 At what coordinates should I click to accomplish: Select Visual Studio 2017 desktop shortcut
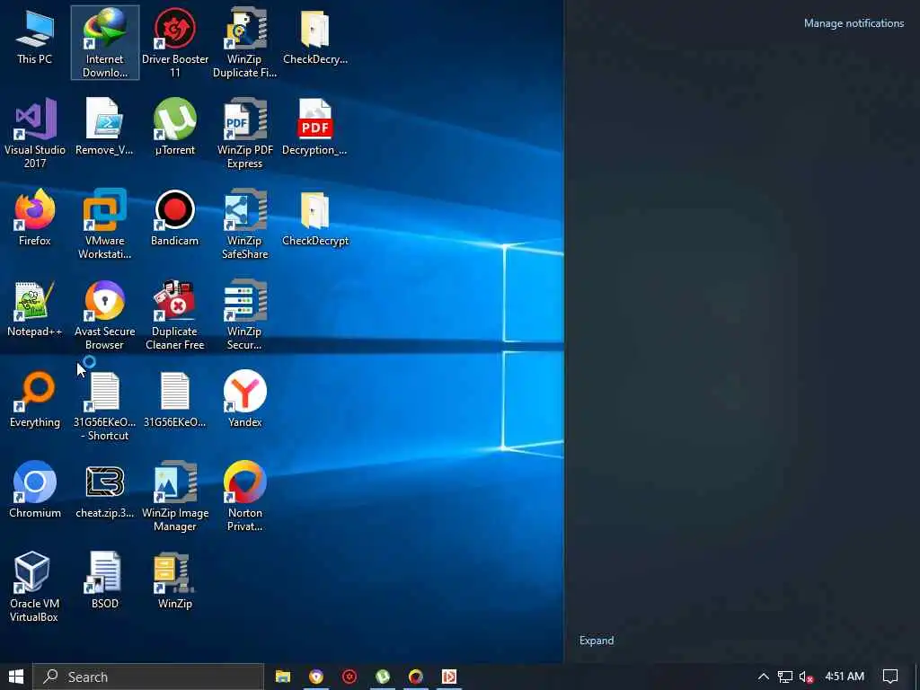click(35, 133)
